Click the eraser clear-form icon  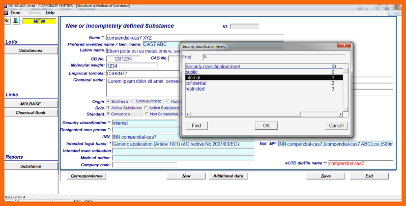click(7, 21)
